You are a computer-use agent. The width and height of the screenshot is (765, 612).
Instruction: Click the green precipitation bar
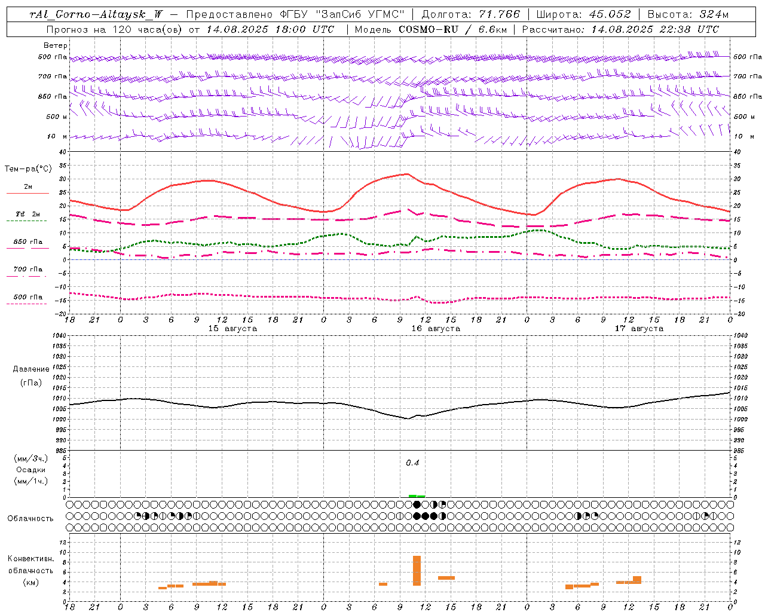click(x=417, y=495)
